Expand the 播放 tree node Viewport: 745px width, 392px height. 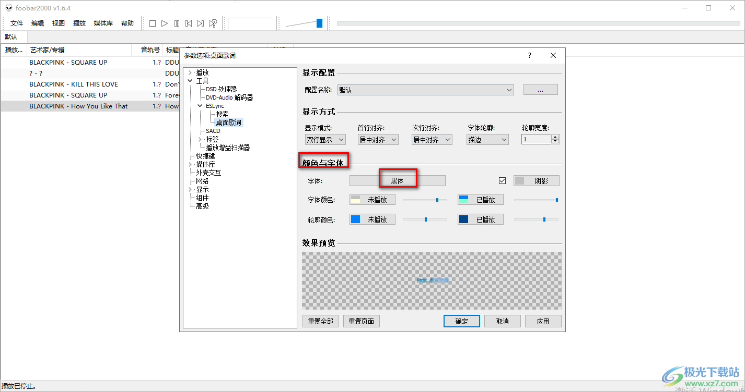tap(190, 73)
